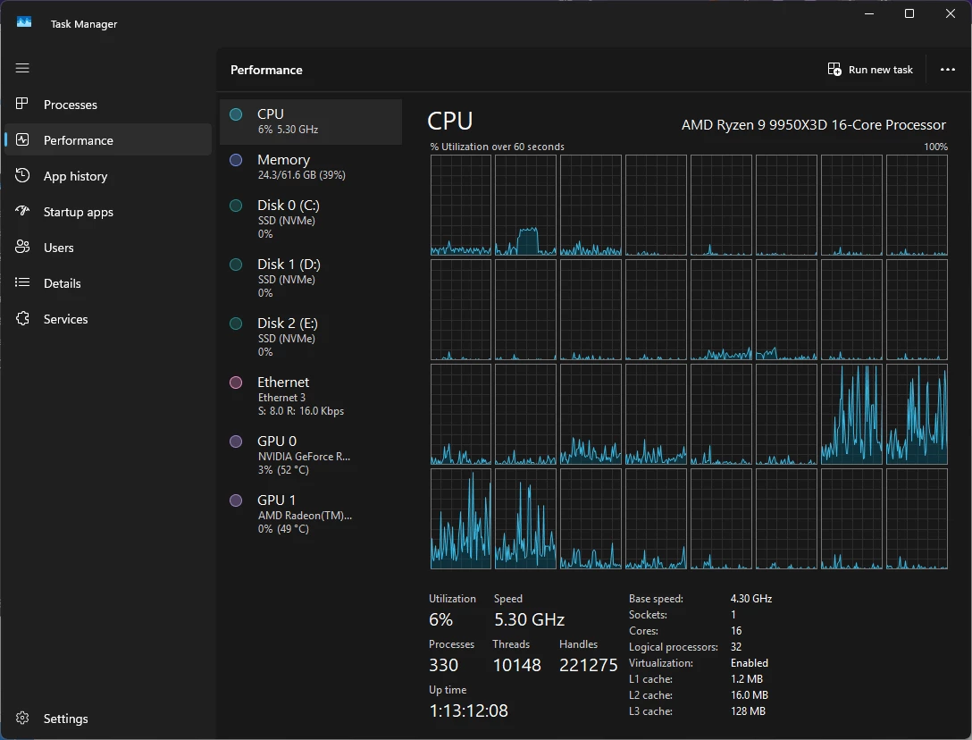Open Startup apps icon in sidebar
Image resolution: width=972 pixels, height=740 pixels.
[x=23, y=212]
